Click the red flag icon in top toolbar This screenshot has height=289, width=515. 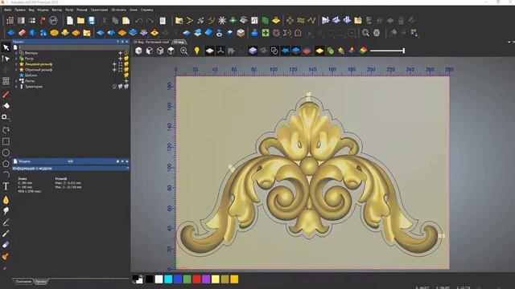click(43, 21)
